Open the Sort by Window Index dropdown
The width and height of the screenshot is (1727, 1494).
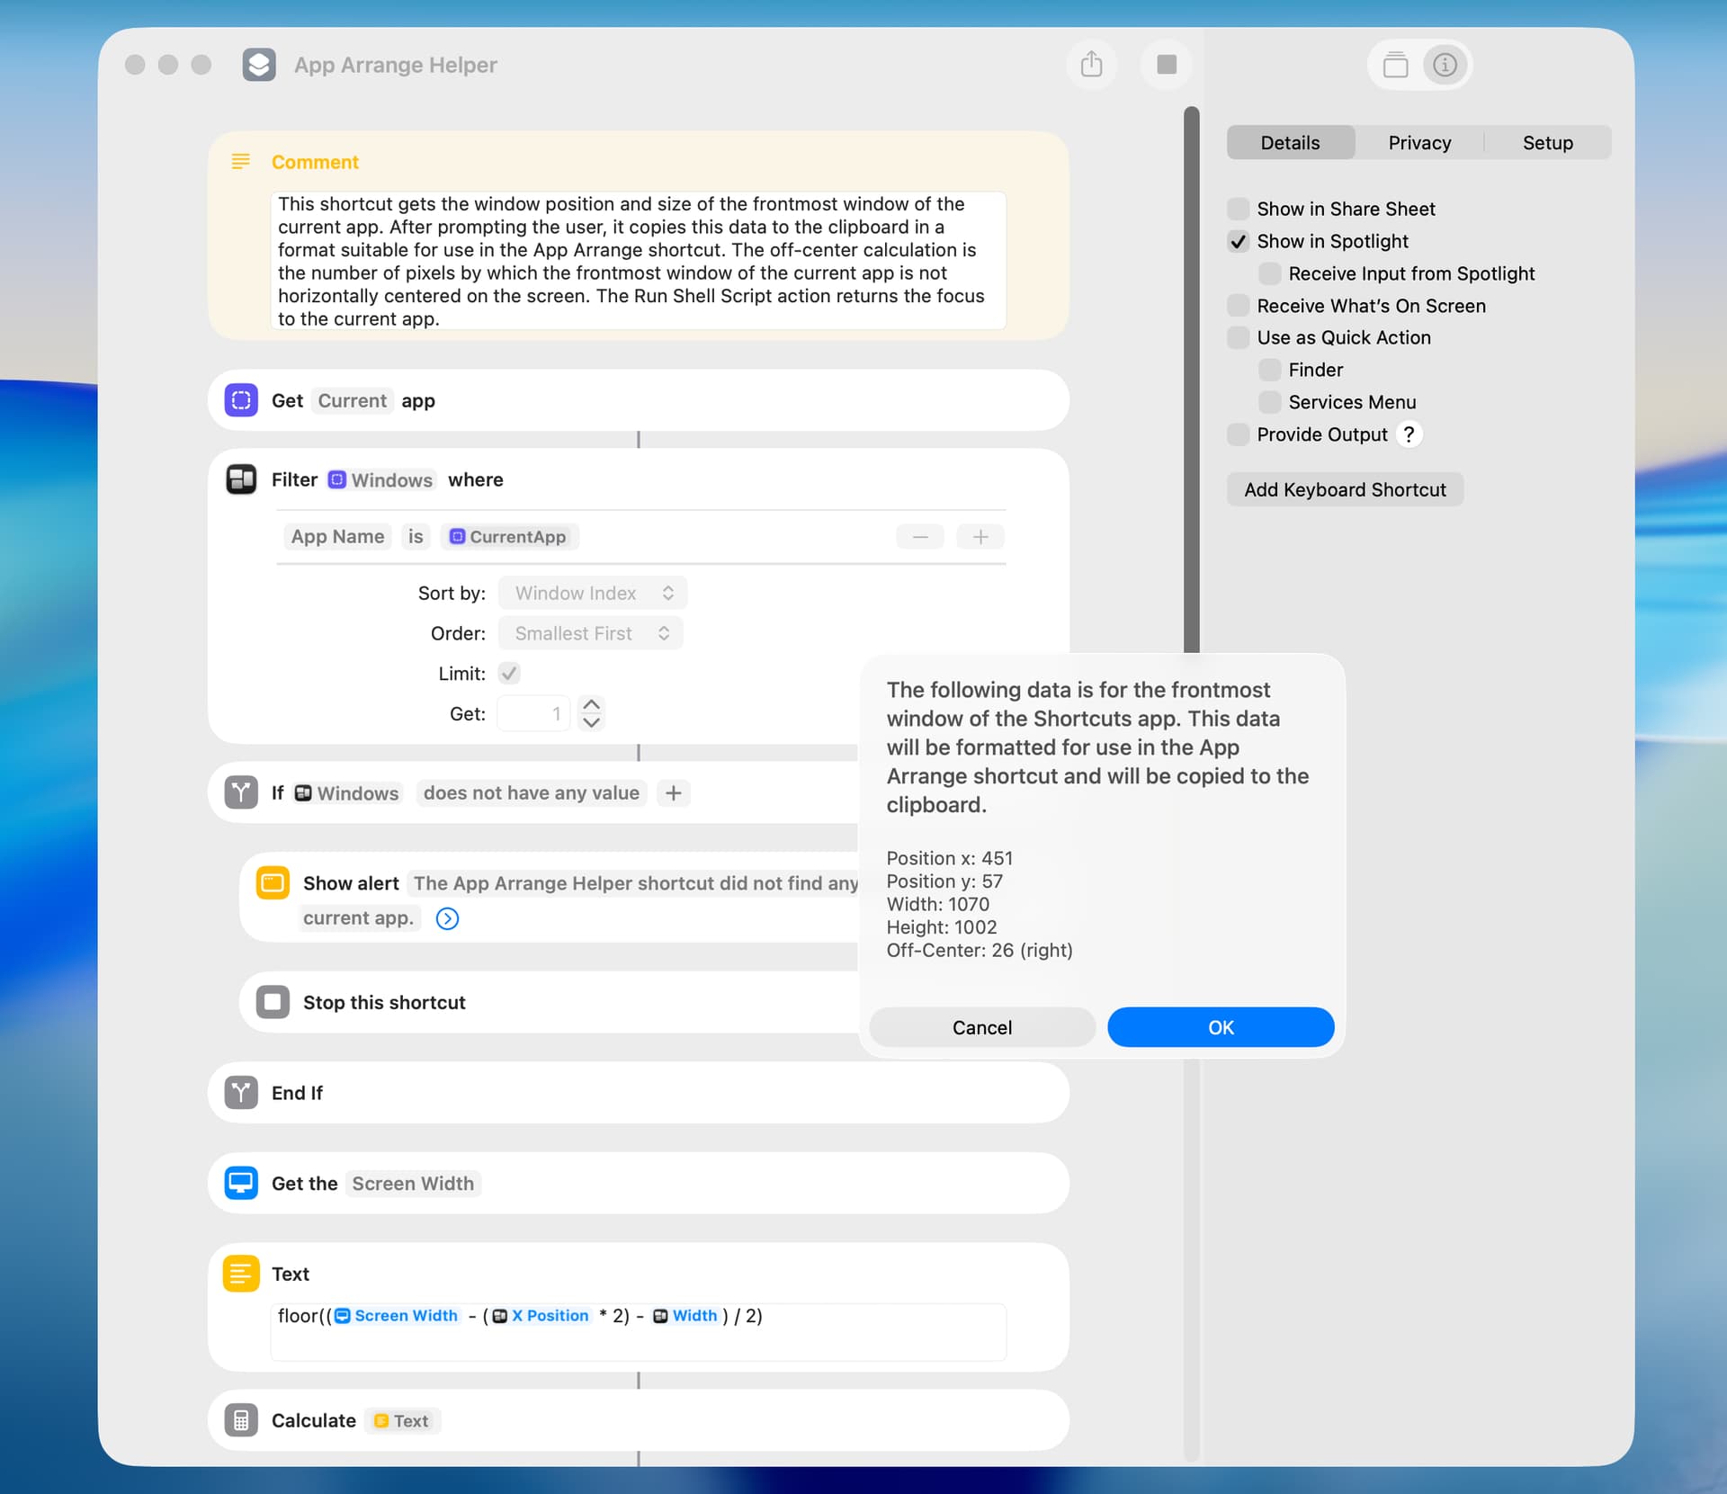(593, 593)
